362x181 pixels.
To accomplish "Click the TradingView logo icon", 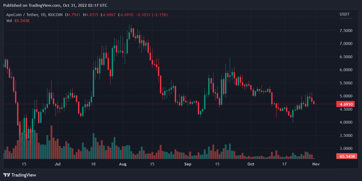I will 7,175.
